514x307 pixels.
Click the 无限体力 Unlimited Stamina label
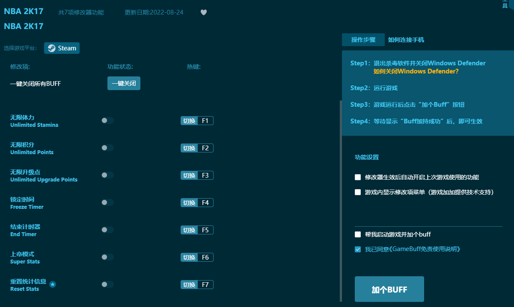[34, 121]
